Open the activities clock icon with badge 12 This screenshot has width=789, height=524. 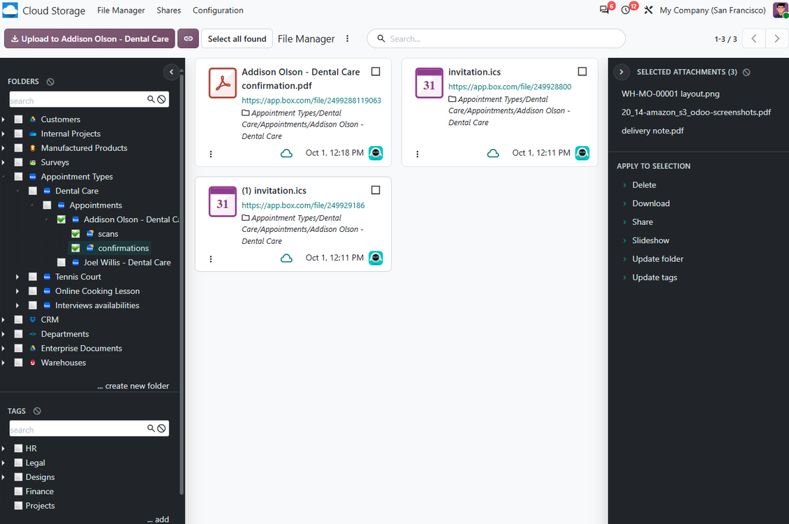pyautogui.click(x=626, y=10)
